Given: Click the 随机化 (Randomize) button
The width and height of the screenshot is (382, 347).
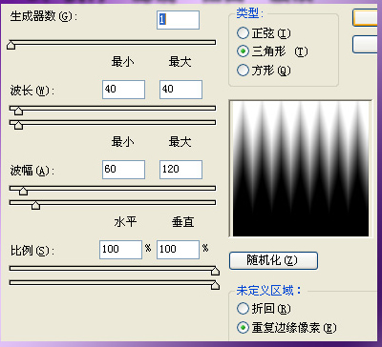Looking at the screenshot, I should click(273, 260).
